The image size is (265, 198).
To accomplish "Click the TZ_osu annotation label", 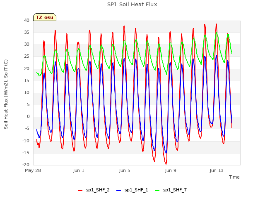I will 45,17.
